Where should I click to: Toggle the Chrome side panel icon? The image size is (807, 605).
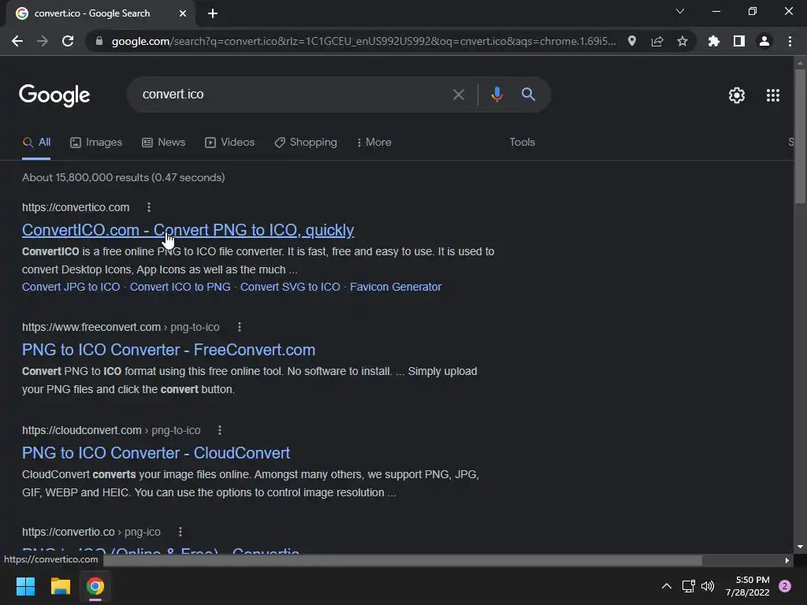pyautogui.click(x=739, y=41)
